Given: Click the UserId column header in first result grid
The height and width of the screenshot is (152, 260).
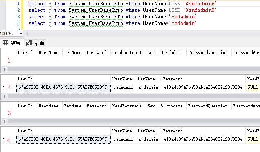Looking at the screenshot, I should (x=27, y=52).
